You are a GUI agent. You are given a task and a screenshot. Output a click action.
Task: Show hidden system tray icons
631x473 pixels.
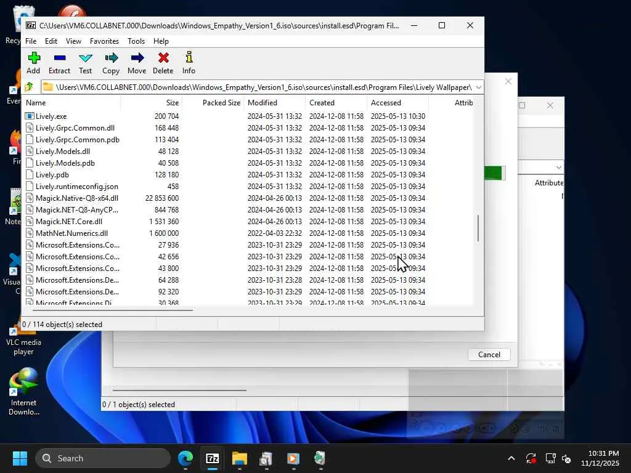pos(511,458)
